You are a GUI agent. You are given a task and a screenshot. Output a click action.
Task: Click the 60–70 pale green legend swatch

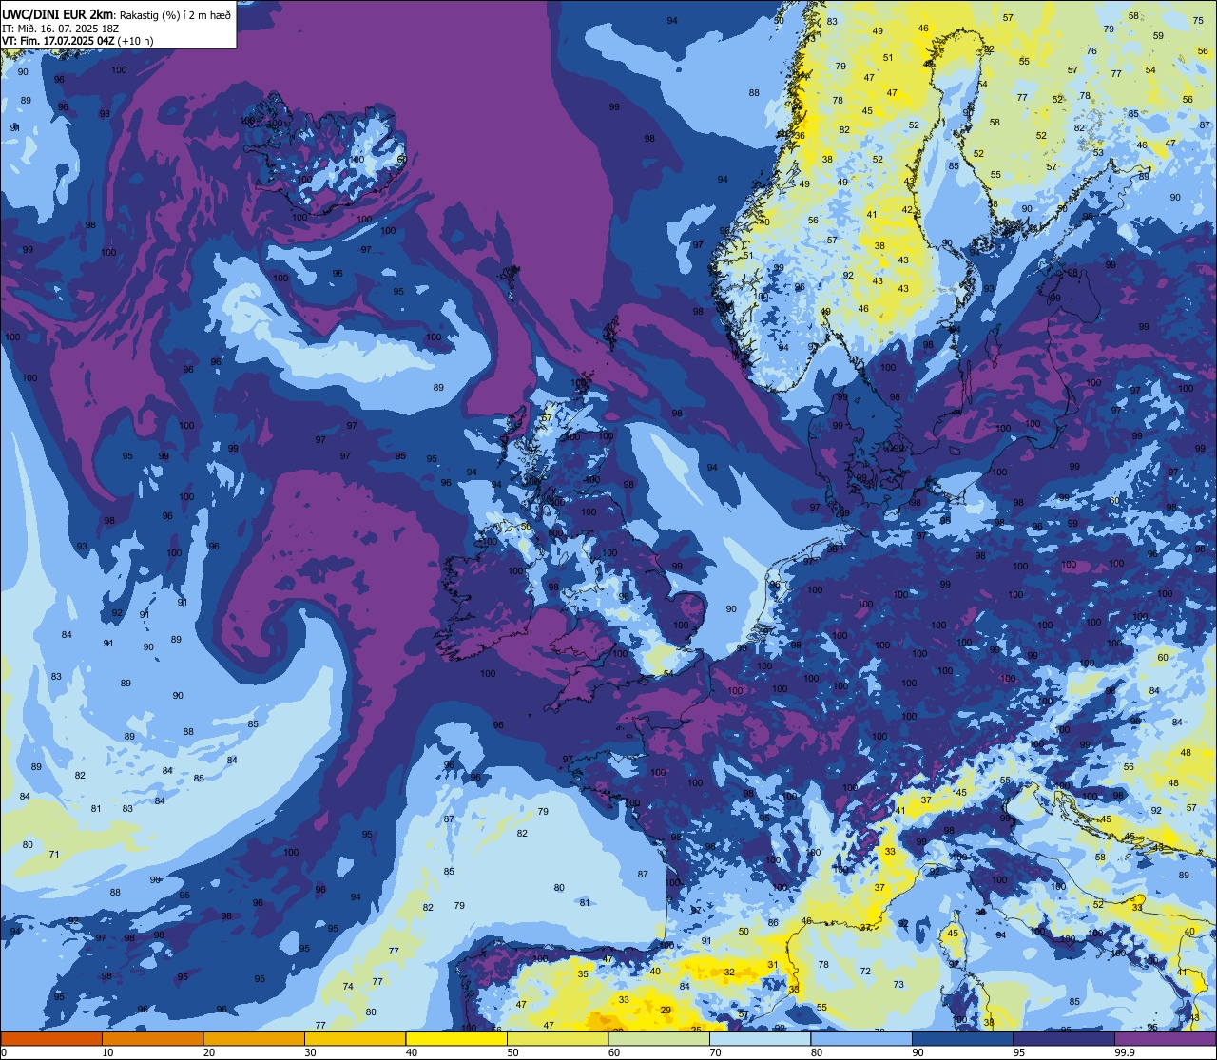659,1038
